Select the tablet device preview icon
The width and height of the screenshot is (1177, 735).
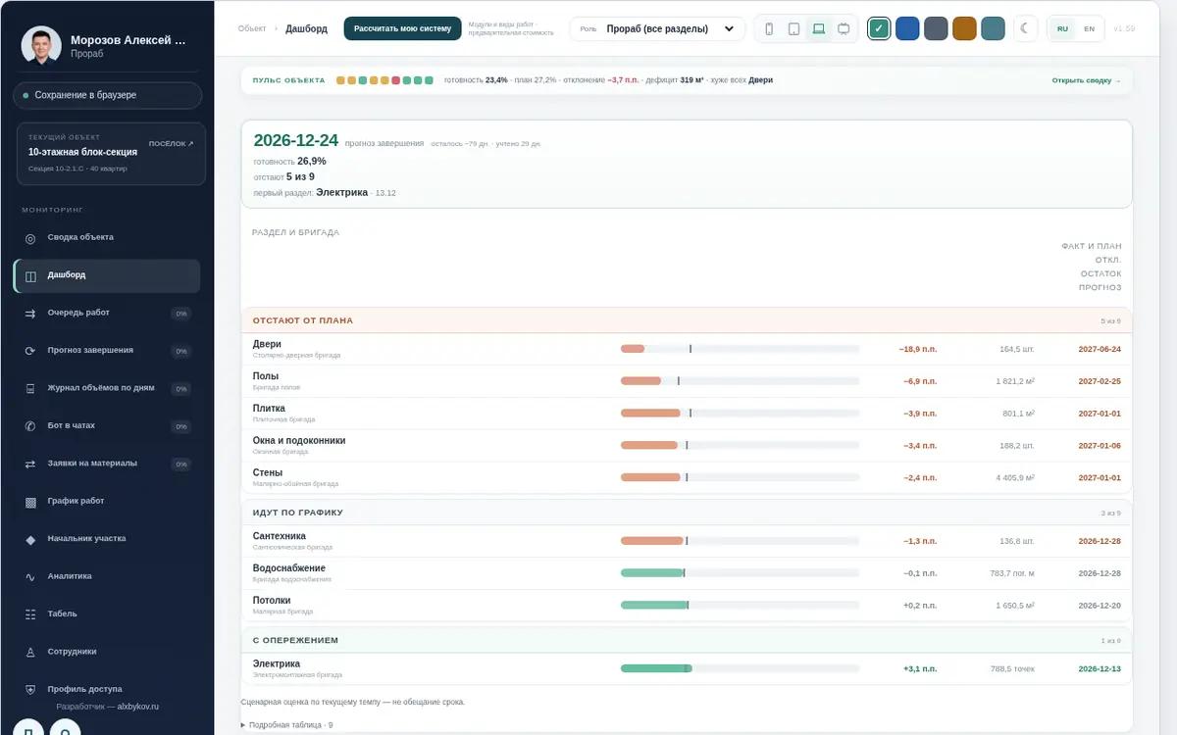point(793,28)
